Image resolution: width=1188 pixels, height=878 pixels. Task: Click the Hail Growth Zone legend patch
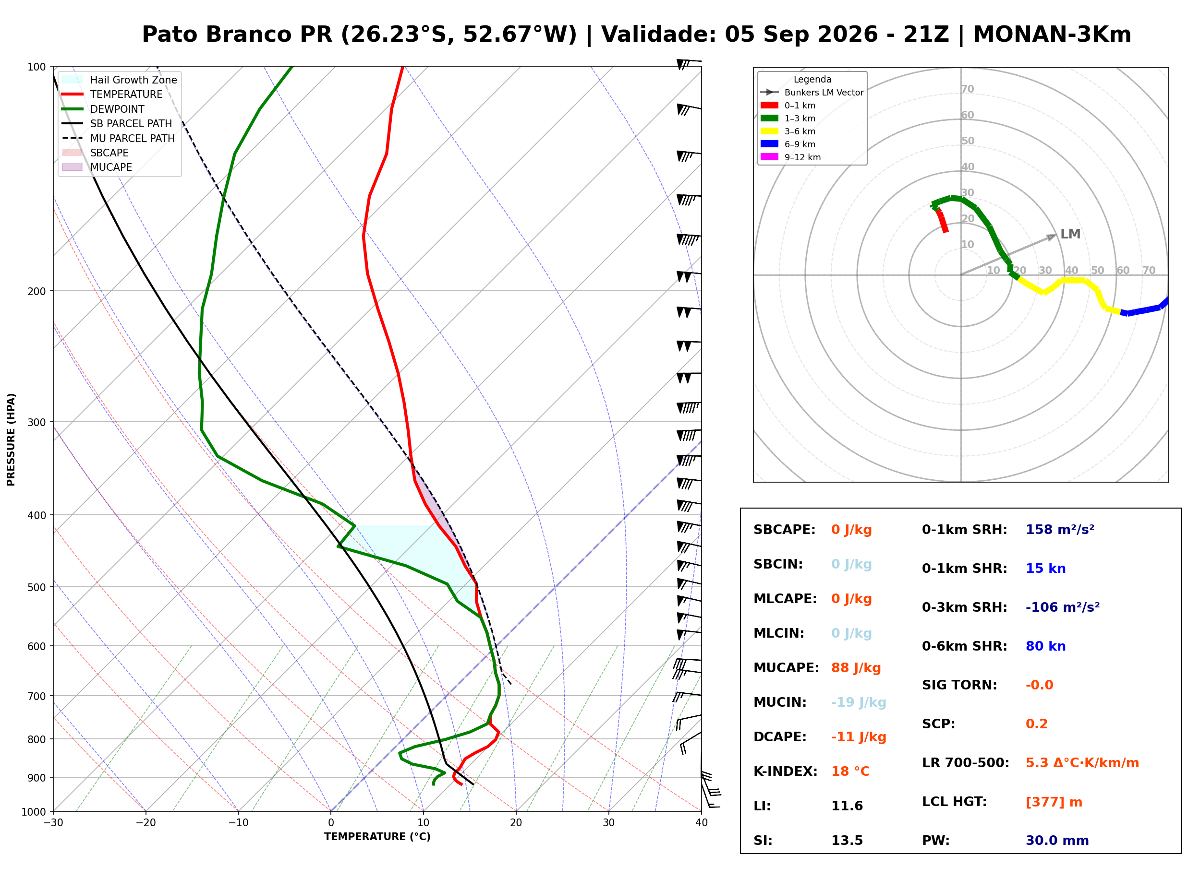point(73,80)
